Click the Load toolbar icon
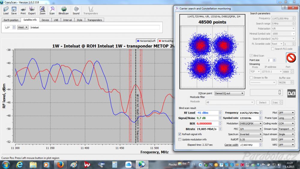The height and width of the screenshot is (169, 300). (x=6, y=10)
